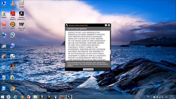Click the help question mark in system tray
This screenshot has width=176, height=99.
point(148,97)
